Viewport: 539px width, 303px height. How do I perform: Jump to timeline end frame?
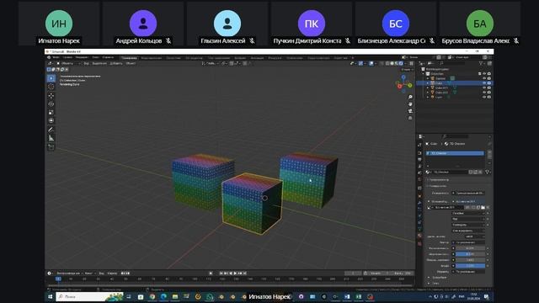(x=245, y=273)
